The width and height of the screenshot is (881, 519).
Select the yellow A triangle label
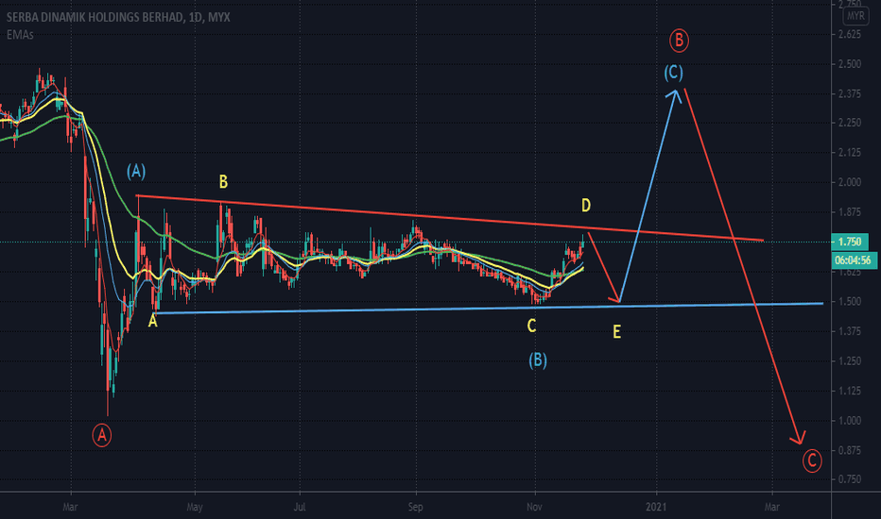coord(152,321)
